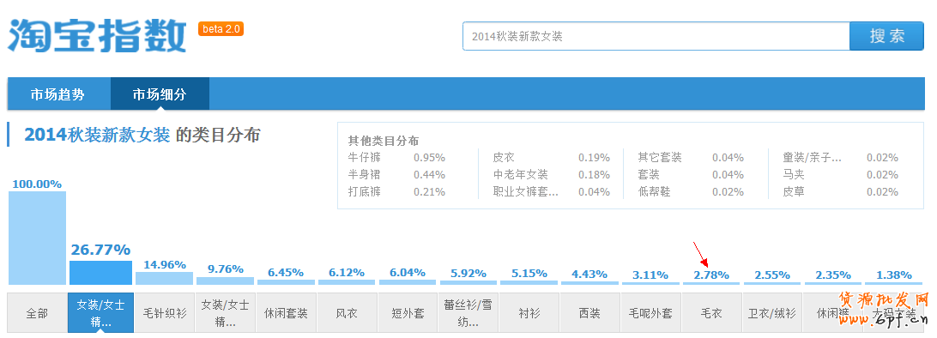Choose the 衬衫 category
The image size is (937, 338).
click(529, 313)
